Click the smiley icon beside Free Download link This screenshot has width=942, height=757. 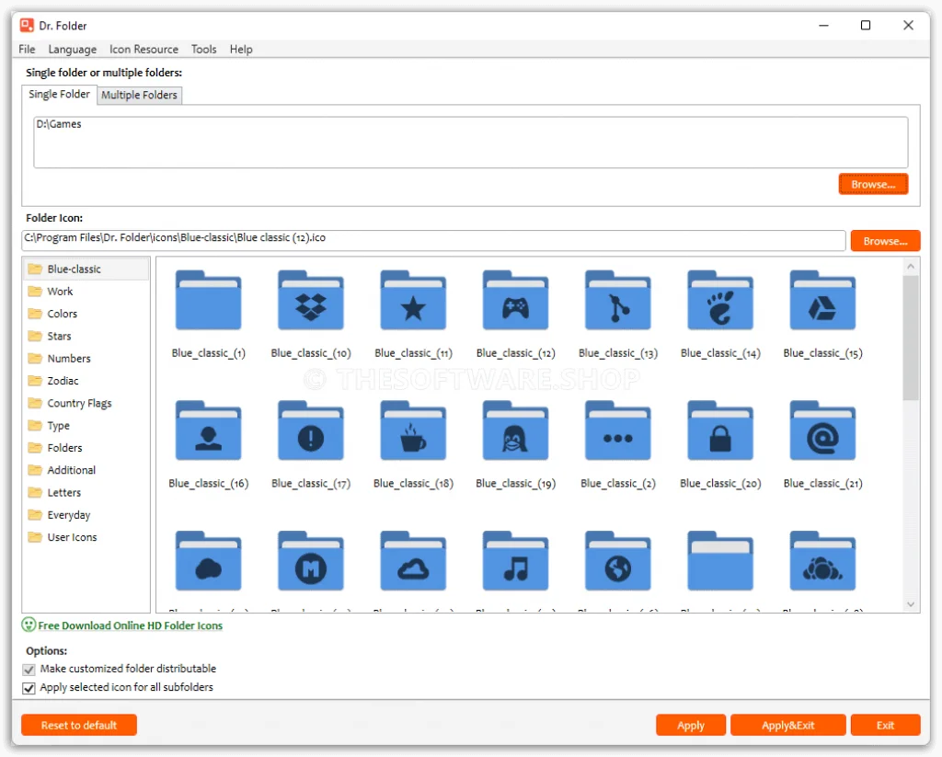(x=29, y=625)
